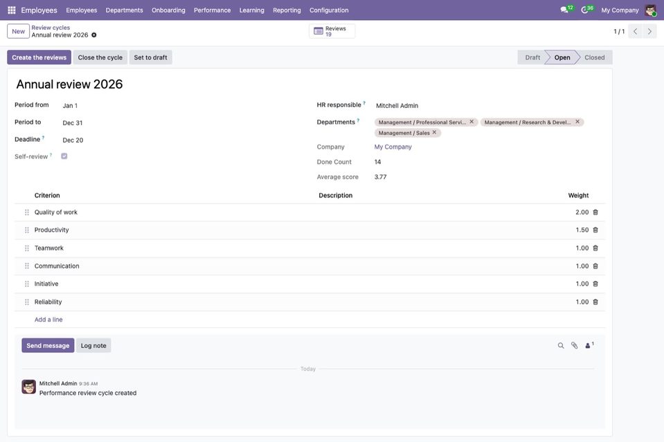Select the Closed status stage
The height and width of the screenshot is (442, 664).
[595, 57]
